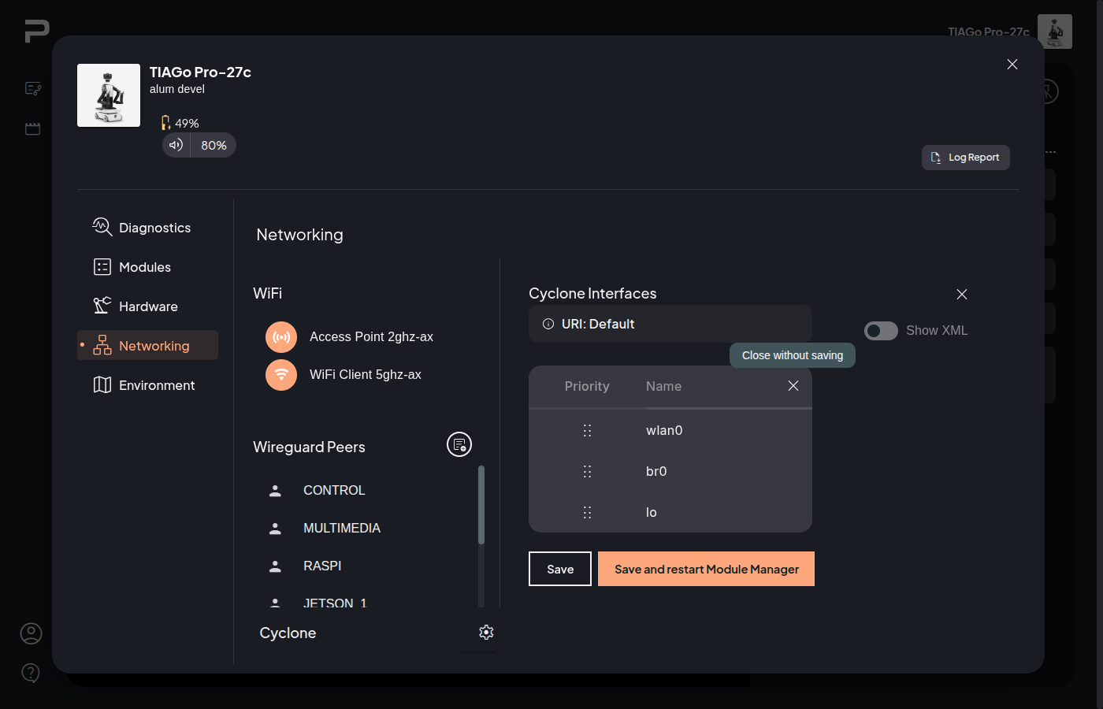Click the MULTIMEDIA peer user icon
Viewport: 1103px width, 709px height.
tap(275, 528)
